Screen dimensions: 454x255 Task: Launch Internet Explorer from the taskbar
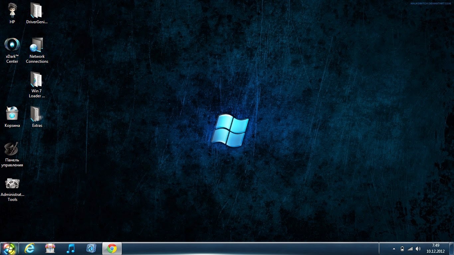(30, 248)
